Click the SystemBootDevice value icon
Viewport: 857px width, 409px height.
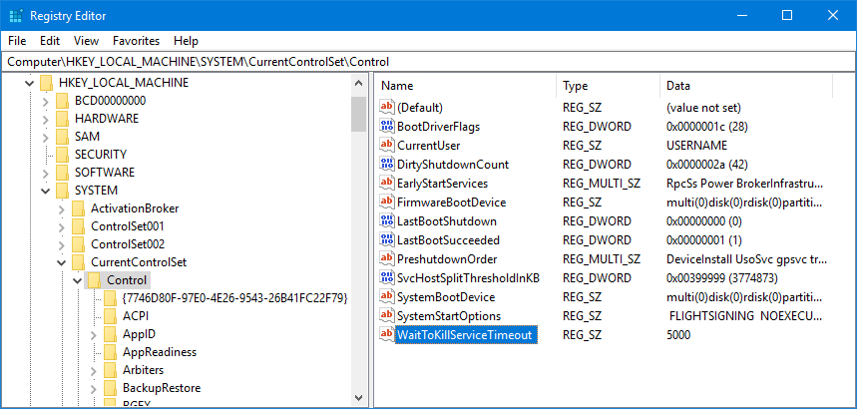coord(387,297)
